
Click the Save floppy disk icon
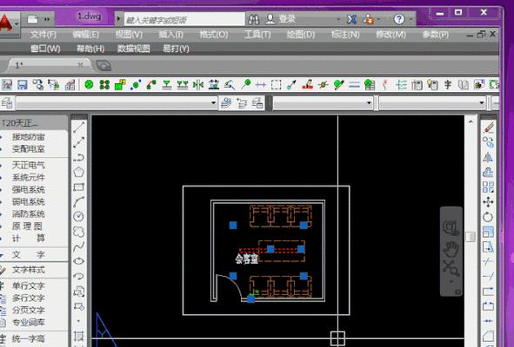pyautogui.click(x=23, y=85)
